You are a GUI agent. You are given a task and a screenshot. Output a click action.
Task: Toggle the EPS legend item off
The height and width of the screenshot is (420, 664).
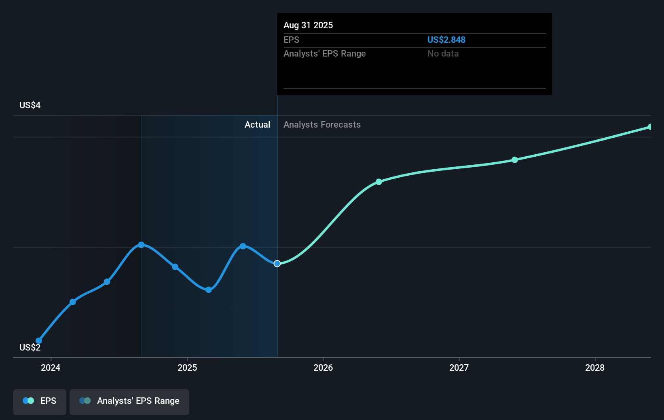39,402
